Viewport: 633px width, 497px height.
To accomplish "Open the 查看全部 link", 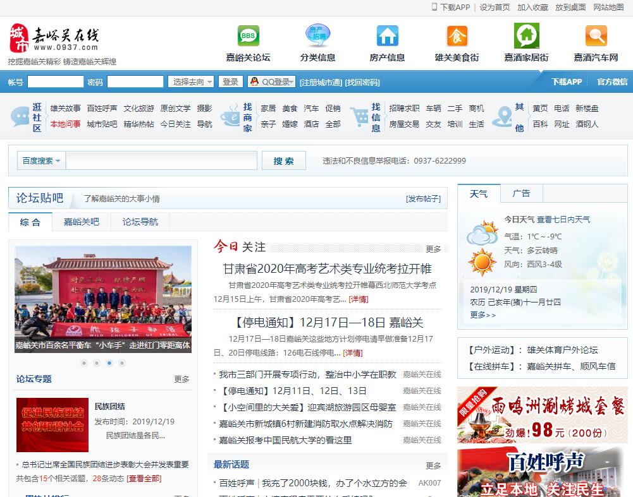I will tap(144, 479).
